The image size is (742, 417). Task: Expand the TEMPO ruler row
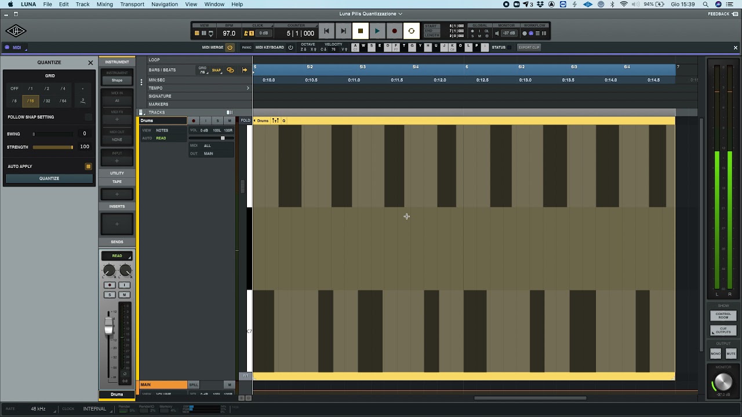248,88
